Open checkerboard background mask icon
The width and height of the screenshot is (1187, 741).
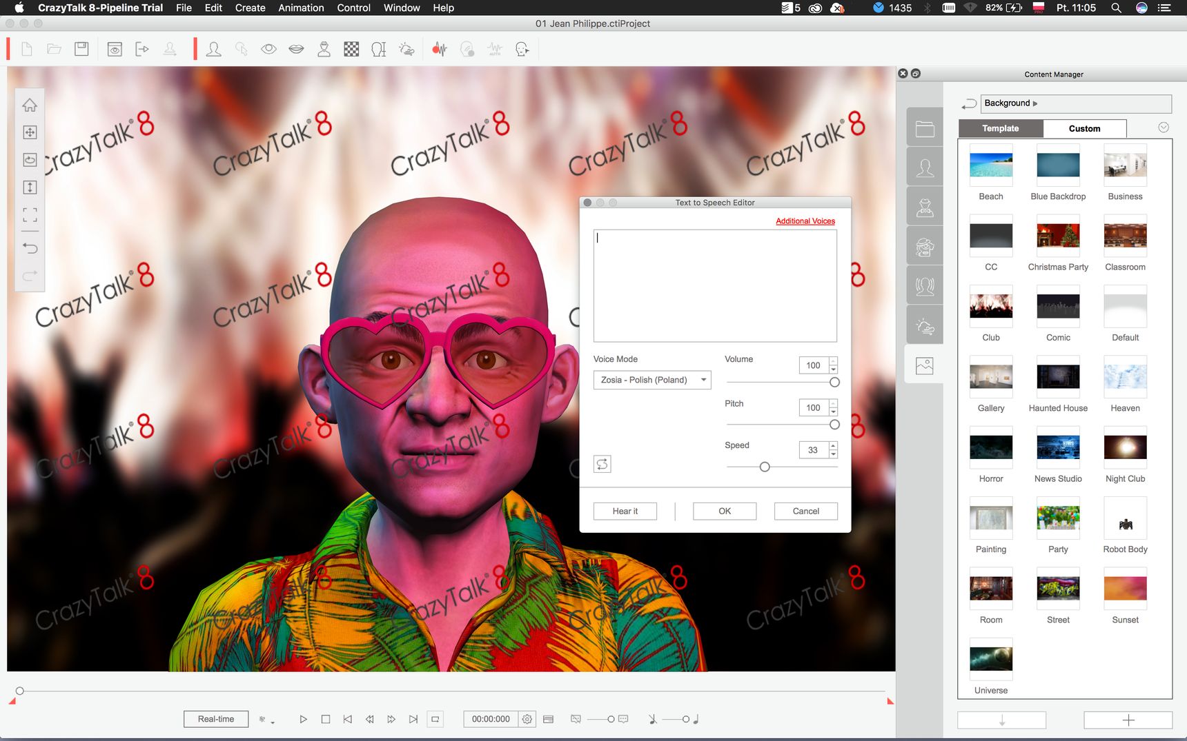351,49
